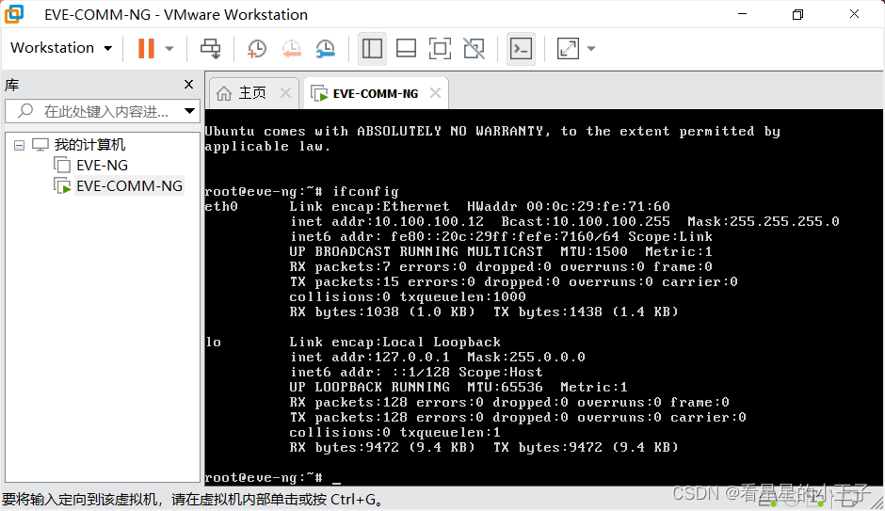The image size is (885, 511).
Task: Toggle the console view button
Action: (521, 49)
